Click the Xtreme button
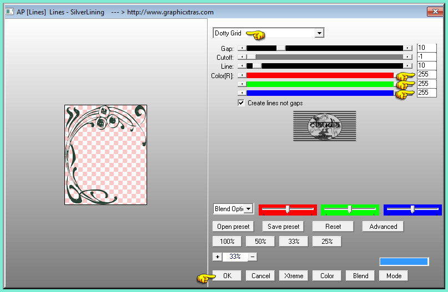The height and width of the screenshot is (292, 448). pos(294,276)
